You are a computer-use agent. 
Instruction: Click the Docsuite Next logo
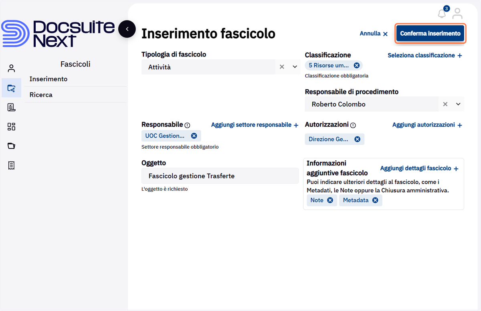point(59,34)
